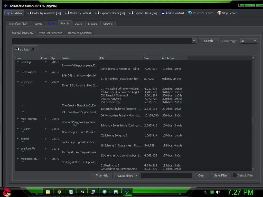Click the Re-enter Search refresh icon
Viewport: 263px width, 197px height.
pyautogui.click(x=190, y=13)
